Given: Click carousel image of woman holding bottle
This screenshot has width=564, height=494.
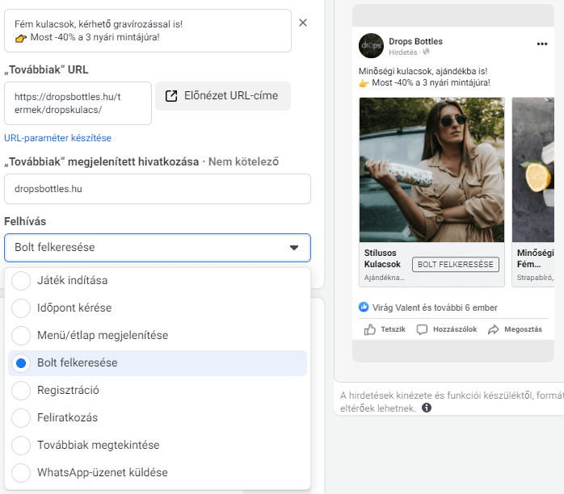Looking at the screenshot, I should [431, 170].
